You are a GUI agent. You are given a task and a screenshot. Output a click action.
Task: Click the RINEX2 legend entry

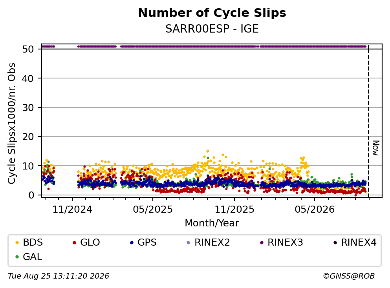click(208, 242)
